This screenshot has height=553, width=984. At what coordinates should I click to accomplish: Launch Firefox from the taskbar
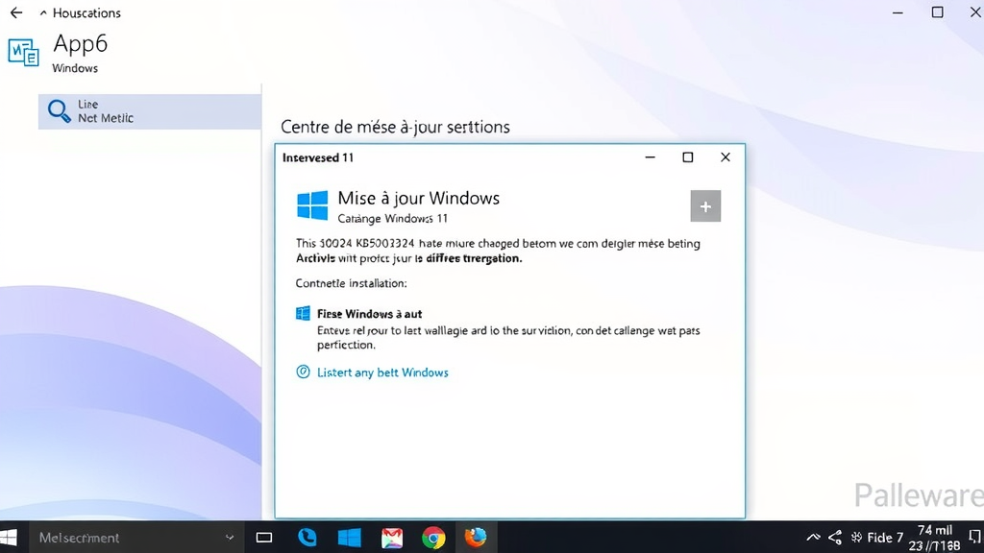click(476, 538)
